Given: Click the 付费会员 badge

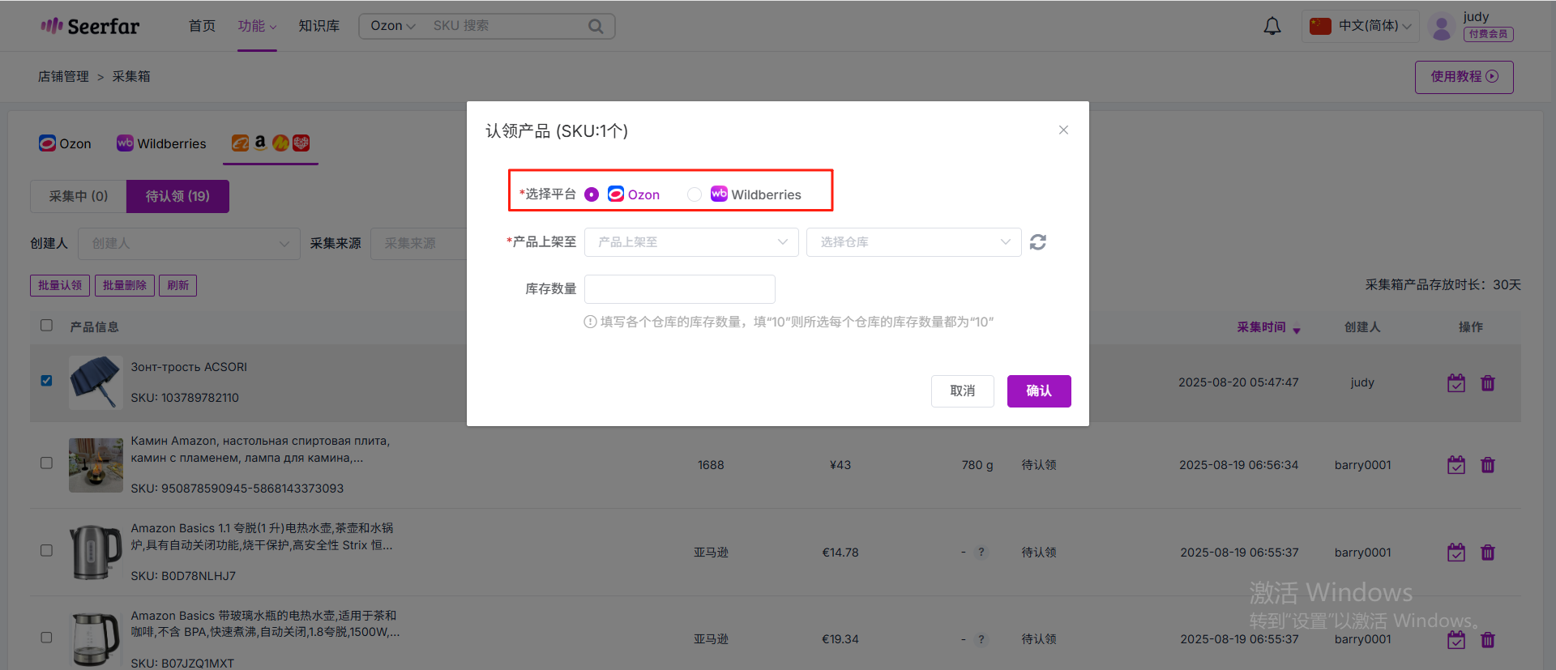Looking at the screenshot, I should click(1488, 34).
